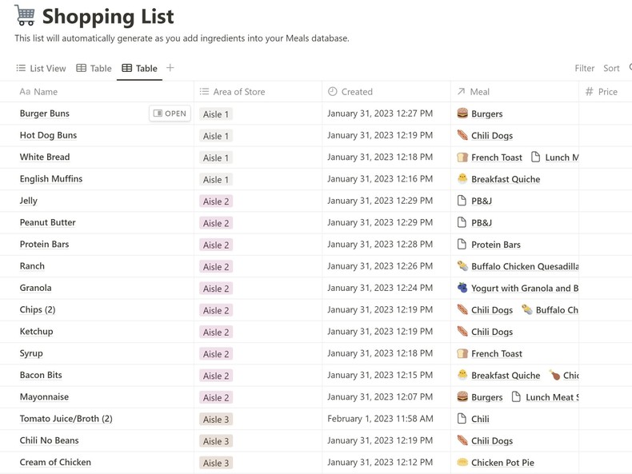The height and width of the screenshot is (474, 632).
Task: Open the Sort options
Action: tap(611, 69)
